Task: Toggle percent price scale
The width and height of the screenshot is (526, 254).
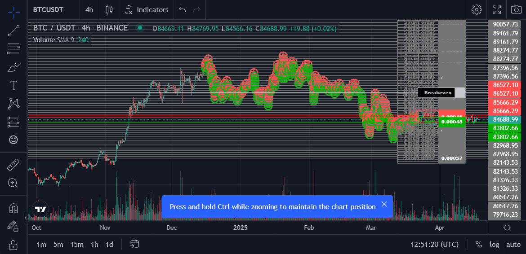Action: 479,245
